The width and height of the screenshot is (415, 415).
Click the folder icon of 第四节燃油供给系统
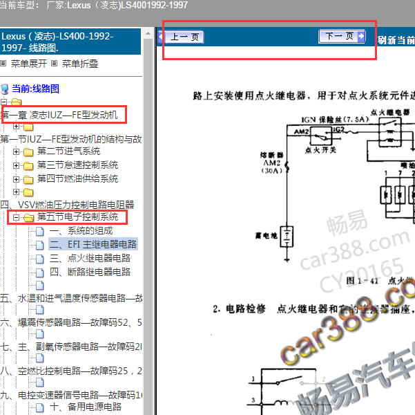point(28,180)
